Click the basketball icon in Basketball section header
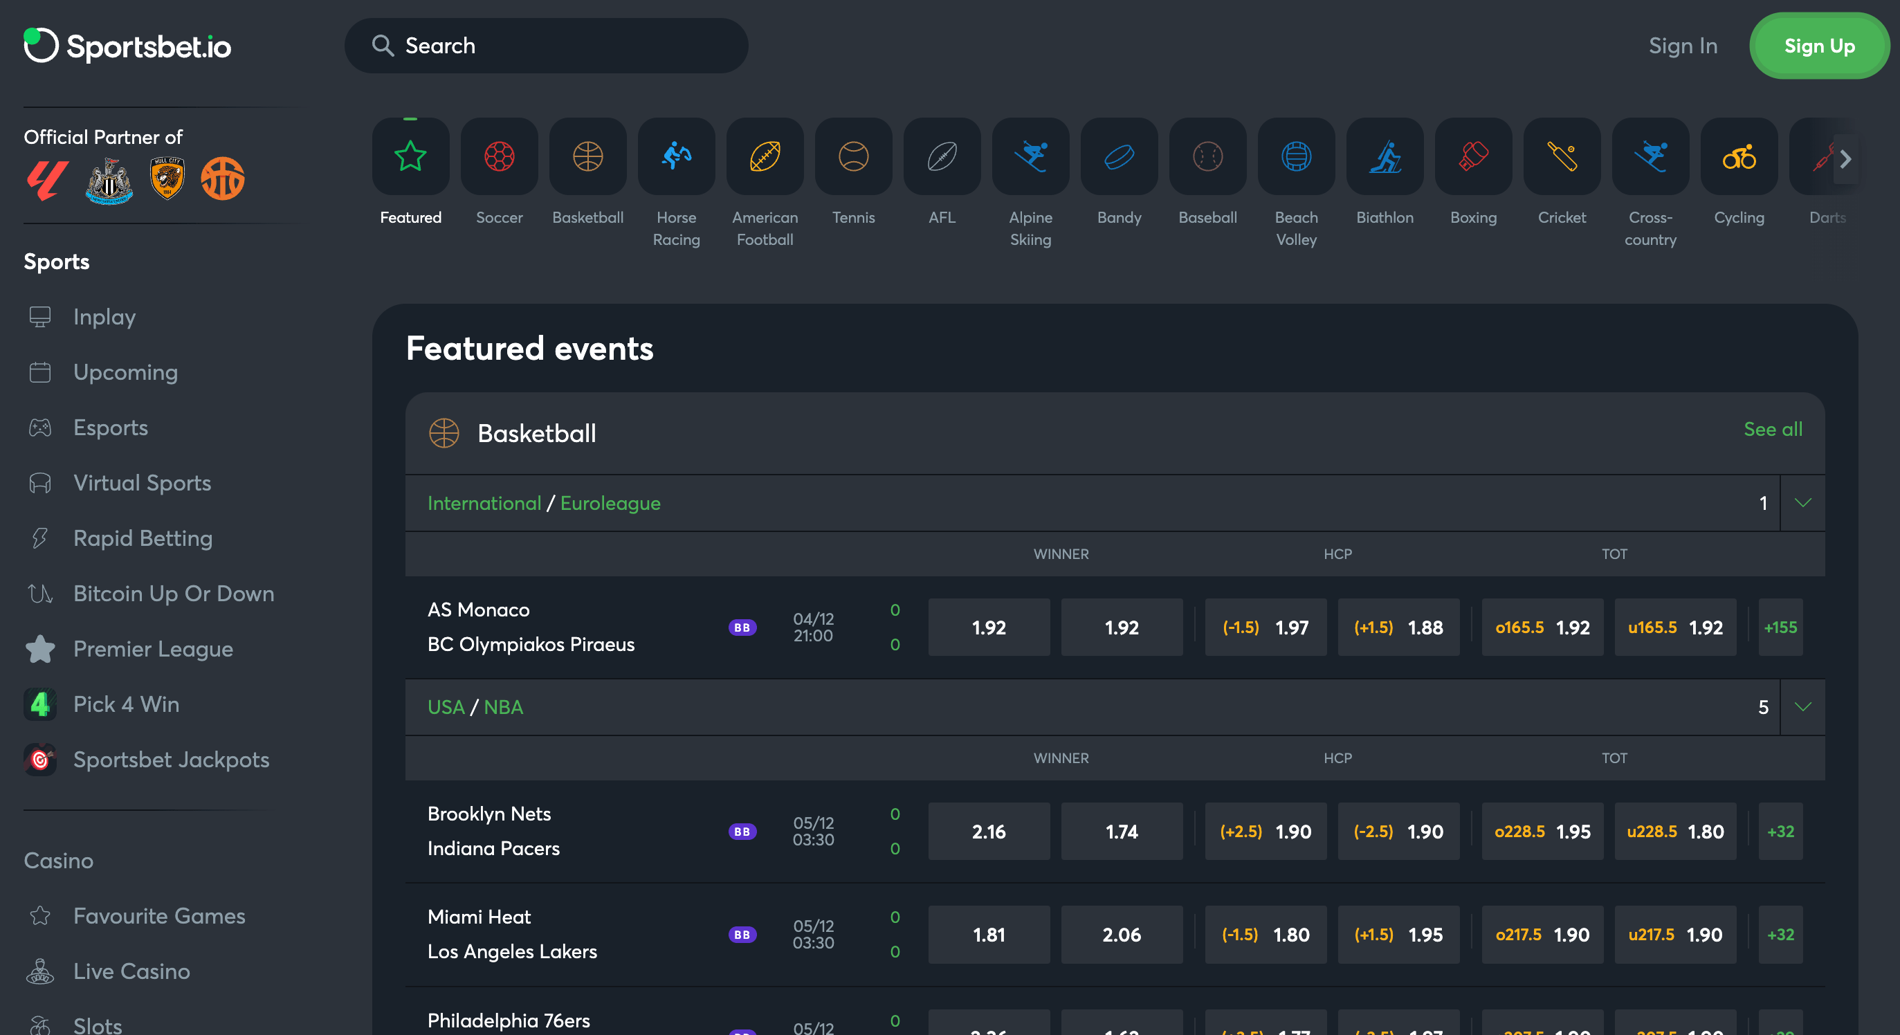 point(444,433)
